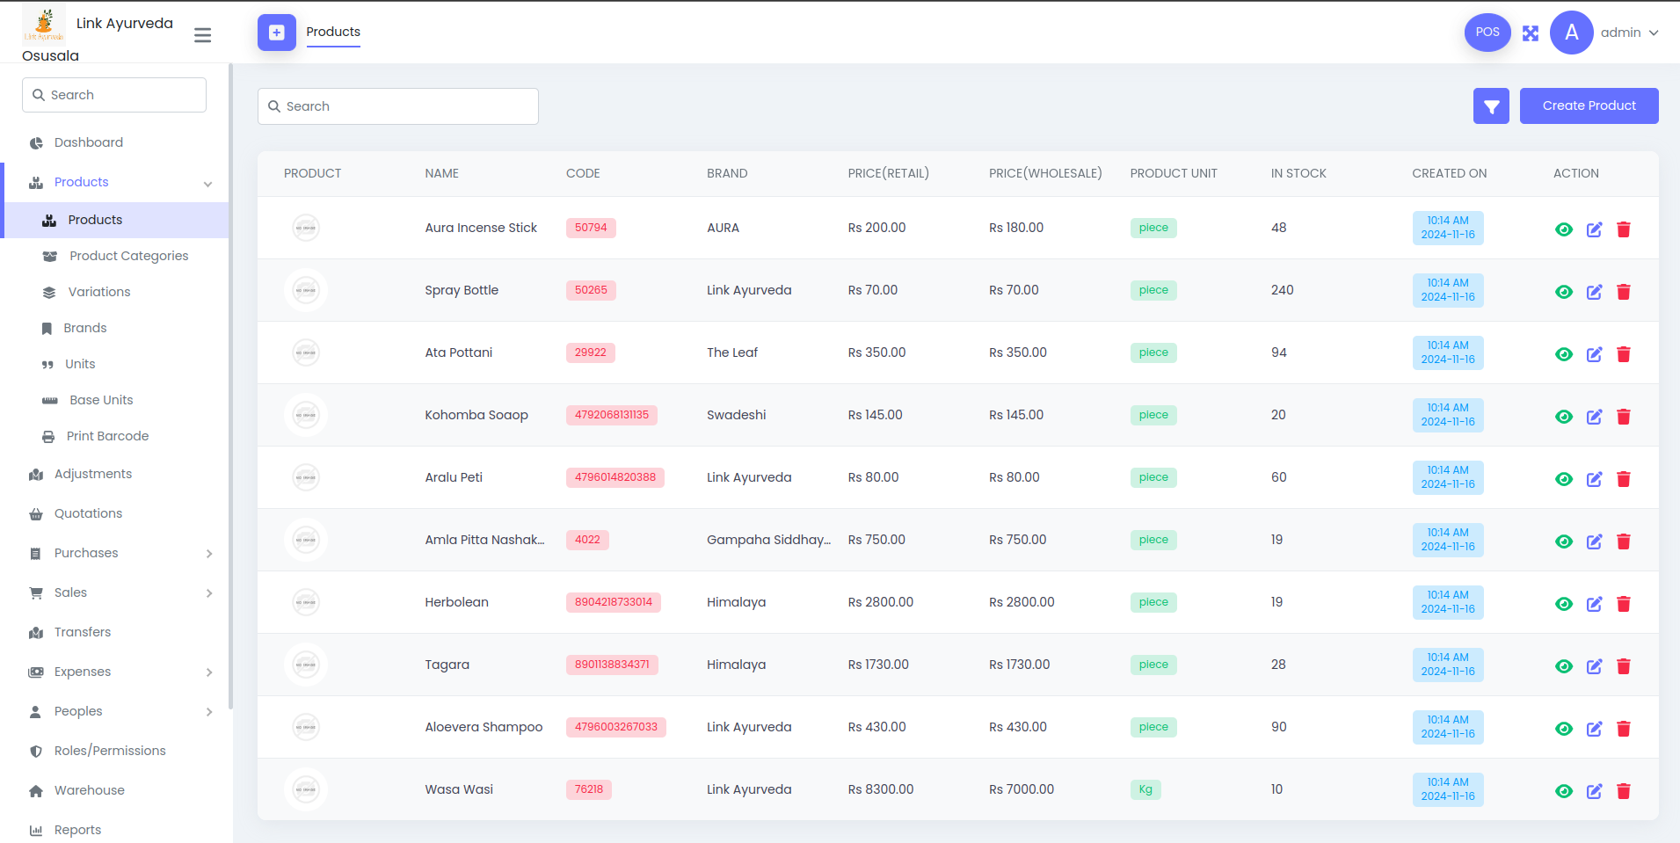Delete the Tagara product
1680x843 pixels.
[1624, 666]
